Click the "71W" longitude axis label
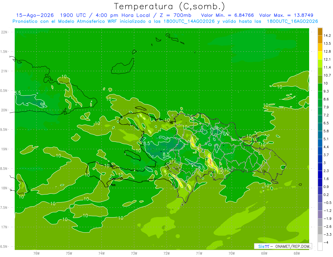Screen dimensions: 333x257 coord(199,253)
